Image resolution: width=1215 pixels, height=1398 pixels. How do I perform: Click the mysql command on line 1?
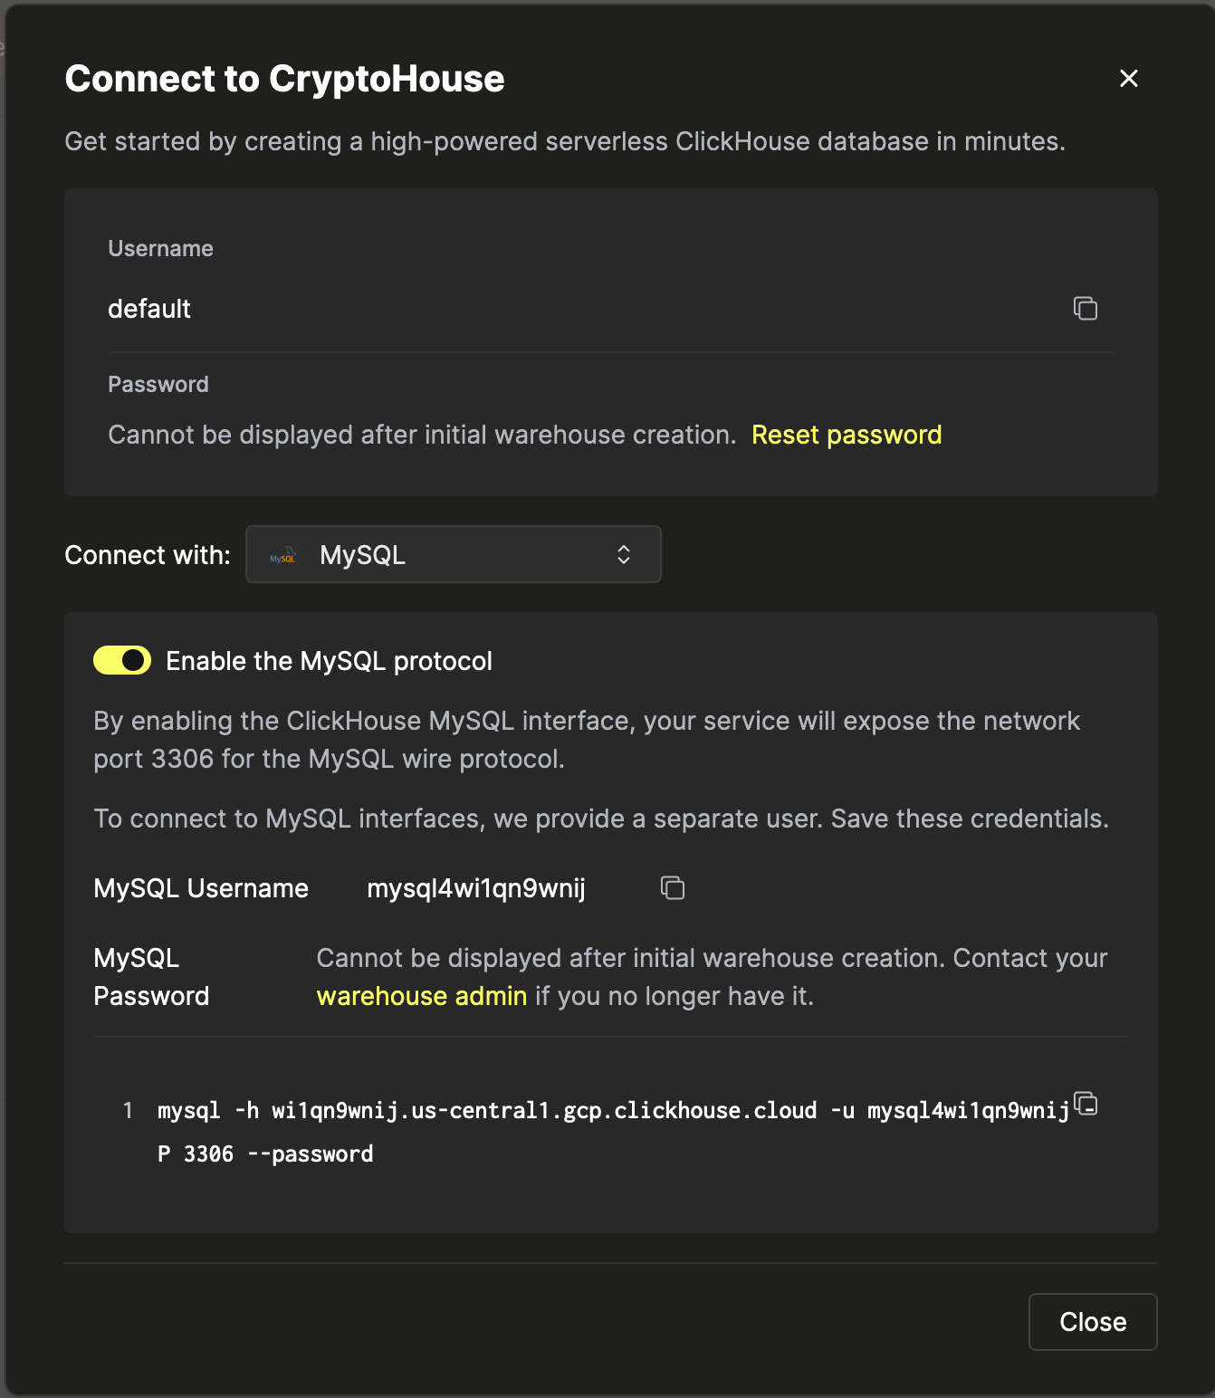pyautogui.click(x=543, y=1110)
